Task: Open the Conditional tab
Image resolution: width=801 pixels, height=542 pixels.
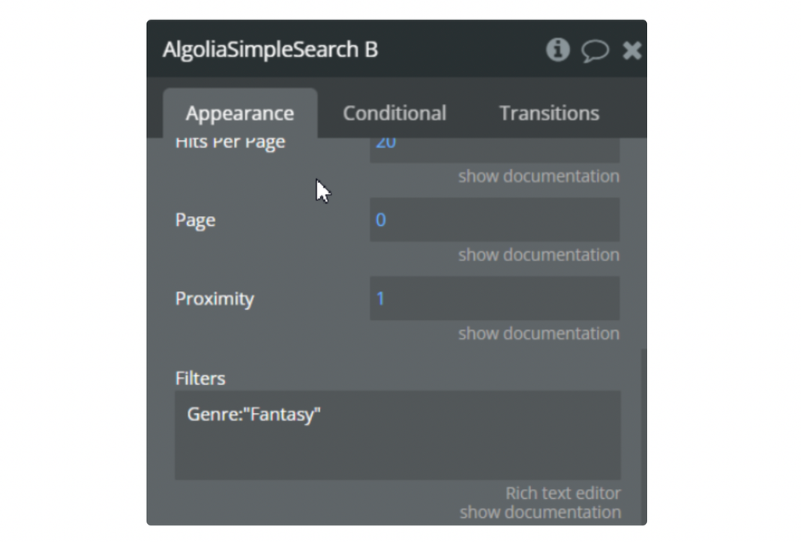Action: pos(394,113)
